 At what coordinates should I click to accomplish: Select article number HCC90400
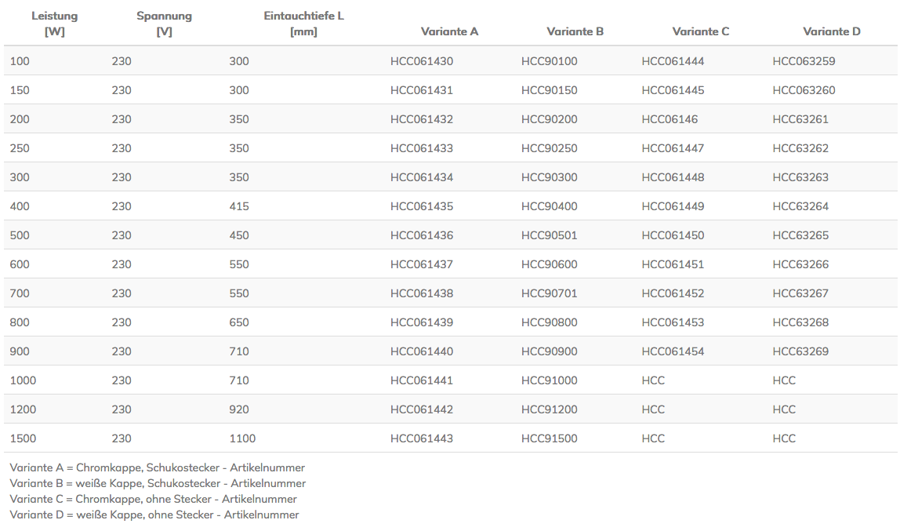click(x=550, y=206)
